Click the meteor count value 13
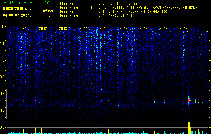 pos(49,15)
